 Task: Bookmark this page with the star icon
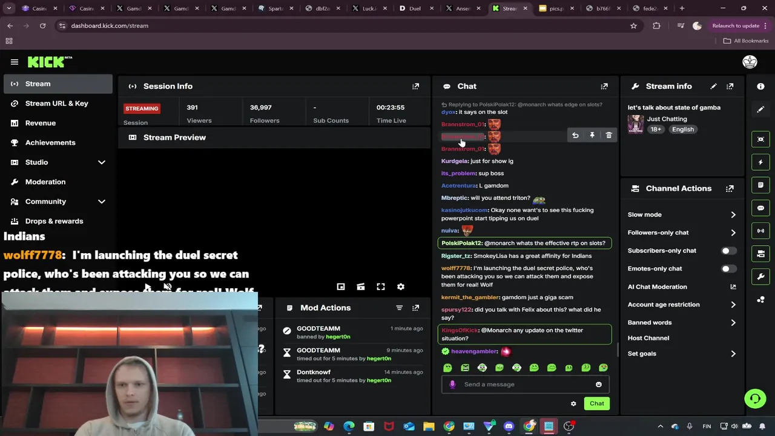click(x=633, y=26)
